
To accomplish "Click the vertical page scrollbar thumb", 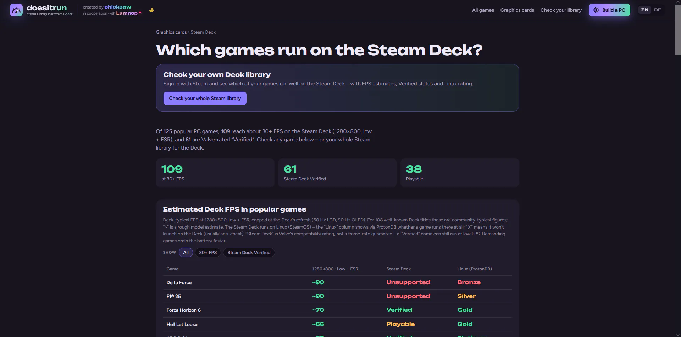I will click(678, 30).
